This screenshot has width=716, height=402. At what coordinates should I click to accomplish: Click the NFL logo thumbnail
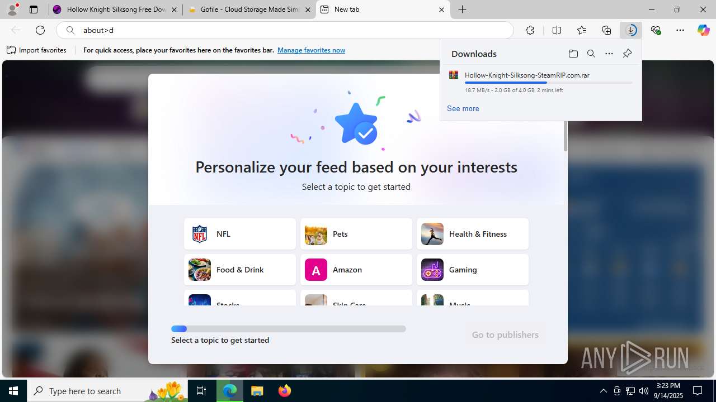(x=200, y=234)
